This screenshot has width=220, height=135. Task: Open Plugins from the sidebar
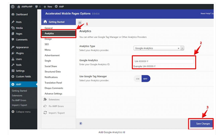point(20,53)
